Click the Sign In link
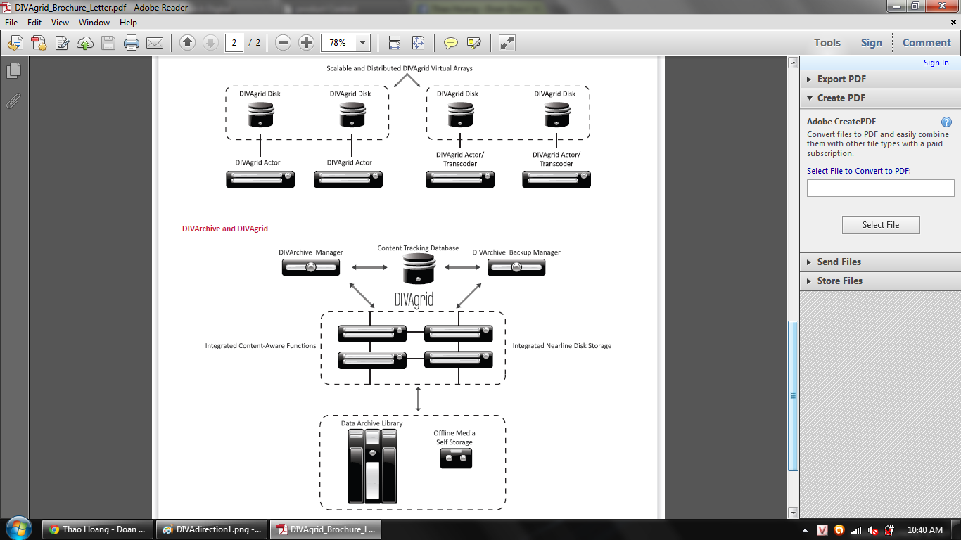 coord(936,63)
